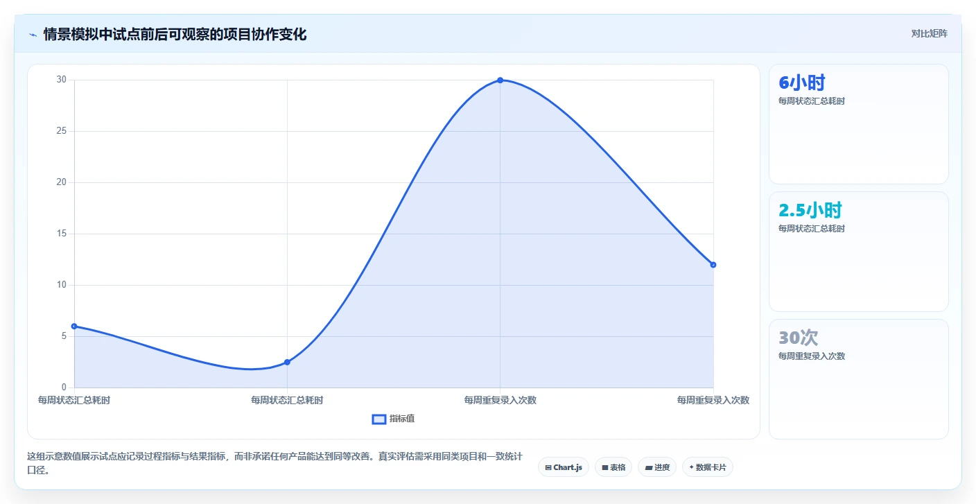Click the chart data point at value 30

500,80
